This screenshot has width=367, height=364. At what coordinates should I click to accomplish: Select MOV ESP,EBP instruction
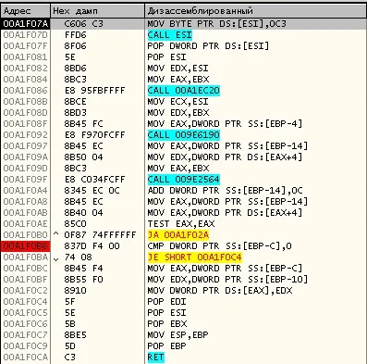[177, 335]
